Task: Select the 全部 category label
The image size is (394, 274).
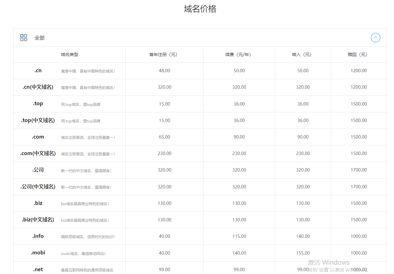Action: coord(40,38)
